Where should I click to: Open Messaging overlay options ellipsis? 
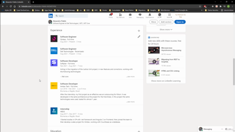click(222, 129)
